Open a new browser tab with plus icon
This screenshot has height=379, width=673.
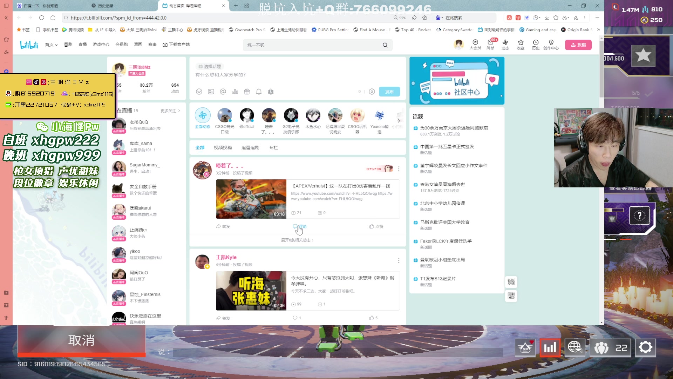pyautogui.click(x=236, y=6)
